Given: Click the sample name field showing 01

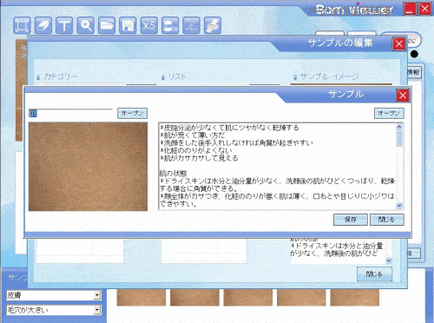Looking at the screenshot, I should click(x=70, y=113).
